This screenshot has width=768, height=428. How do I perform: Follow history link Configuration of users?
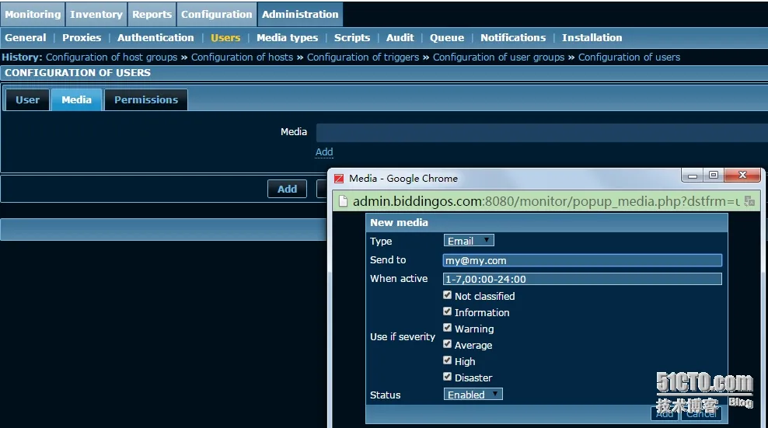click(629, 57)
